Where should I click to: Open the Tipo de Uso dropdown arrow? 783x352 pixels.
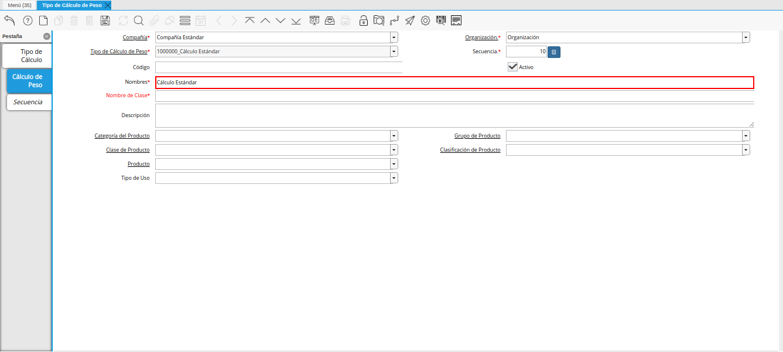394,178
